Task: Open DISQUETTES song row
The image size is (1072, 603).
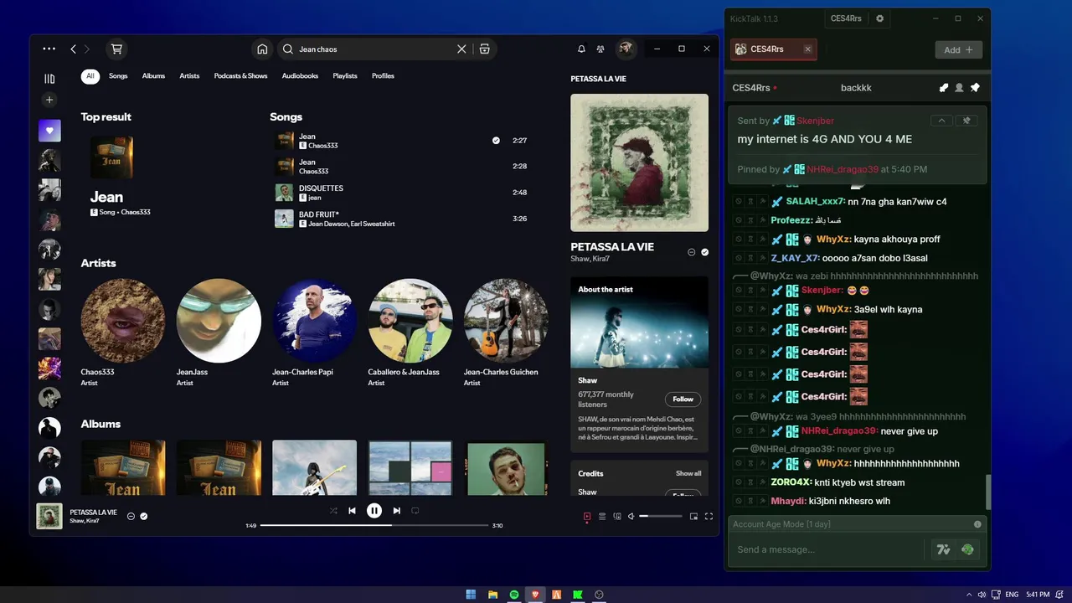Action: pyautogui.click(x=402, y=193)
